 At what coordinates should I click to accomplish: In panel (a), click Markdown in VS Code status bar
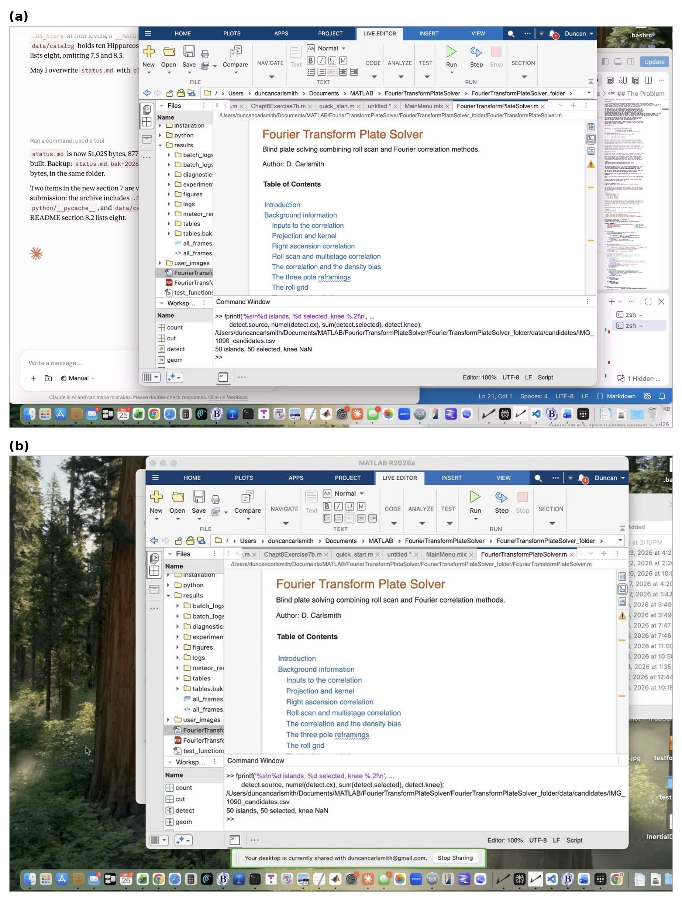pyautogui.click(x=620, y=396)
